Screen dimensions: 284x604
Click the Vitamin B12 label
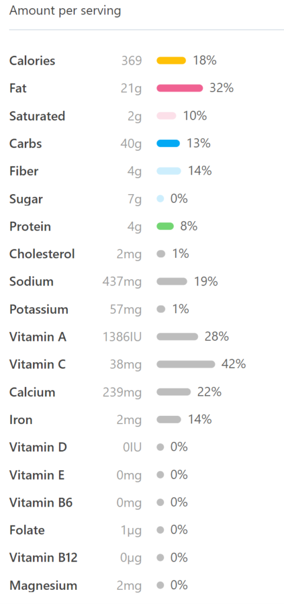pos(44,558)
